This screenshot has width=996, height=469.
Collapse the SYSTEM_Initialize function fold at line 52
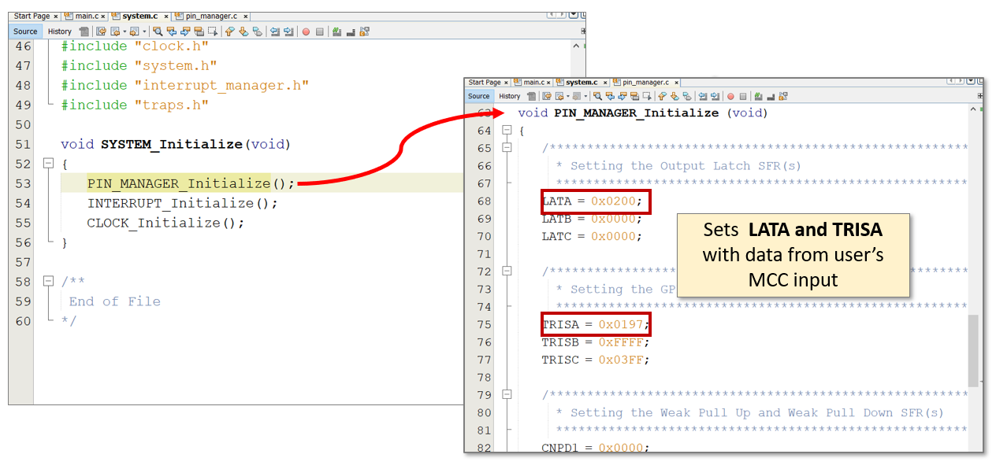48,164
